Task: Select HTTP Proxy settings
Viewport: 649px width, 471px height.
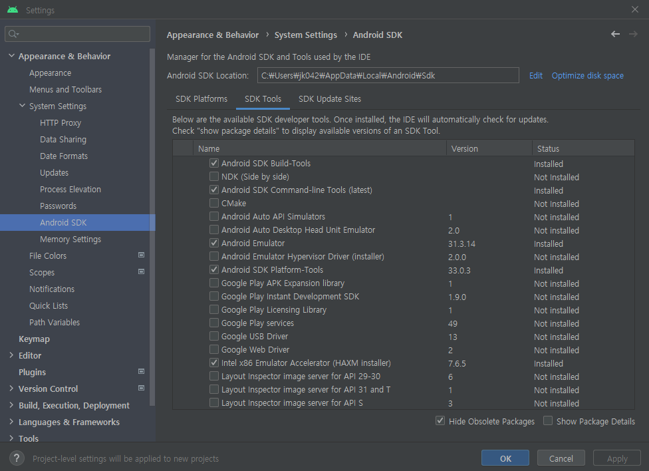Action: [x=61, y=122]
